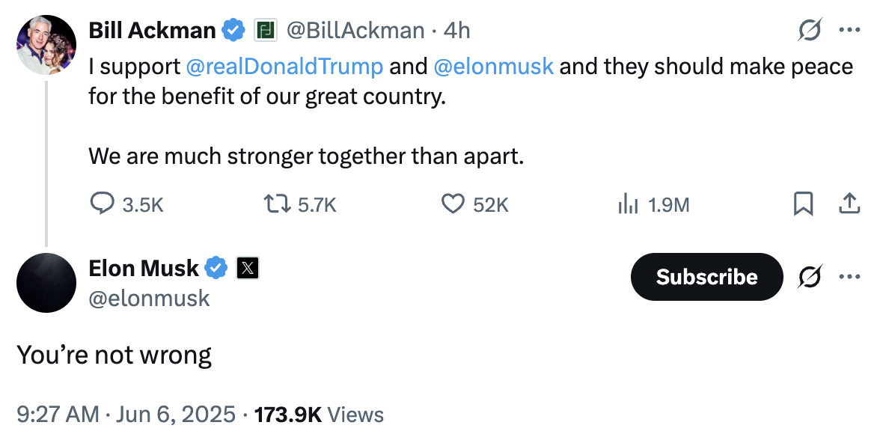Click the X affiliation badge next to Elon Musk
The height and width of the screenshot is (443, 886).
(247, 268)
